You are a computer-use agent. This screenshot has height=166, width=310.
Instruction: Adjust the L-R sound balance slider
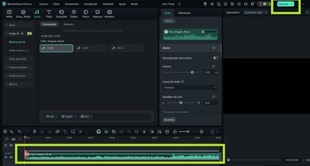click(181, 103)
